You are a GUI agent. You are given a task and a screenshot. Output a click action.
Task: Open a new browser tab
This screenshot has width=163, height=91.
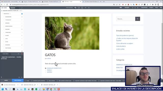click(104, 2)
